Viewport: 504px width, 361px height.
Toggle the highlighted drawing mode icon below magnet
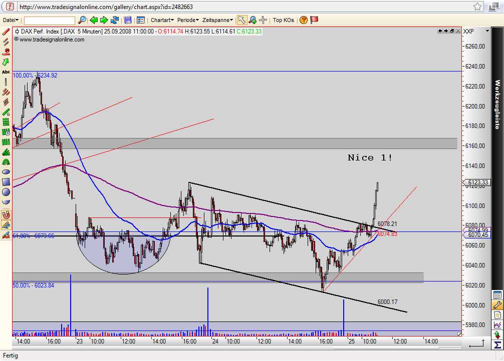point(6,225)
